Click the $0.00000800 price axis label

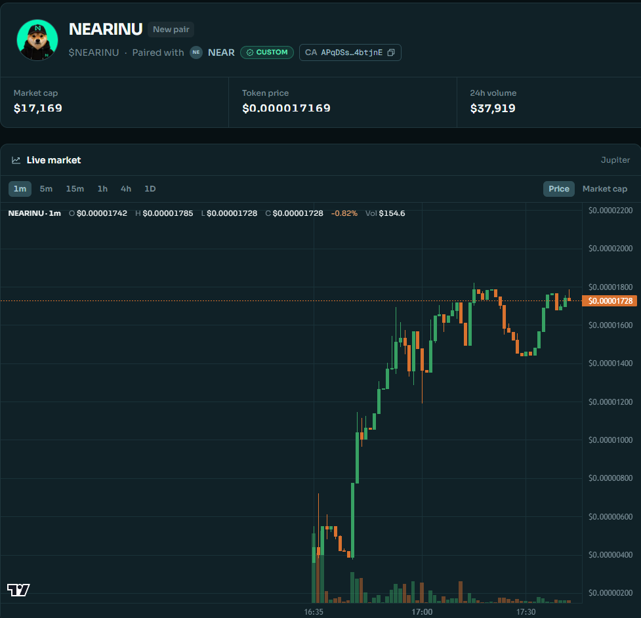tap(610, 478)
